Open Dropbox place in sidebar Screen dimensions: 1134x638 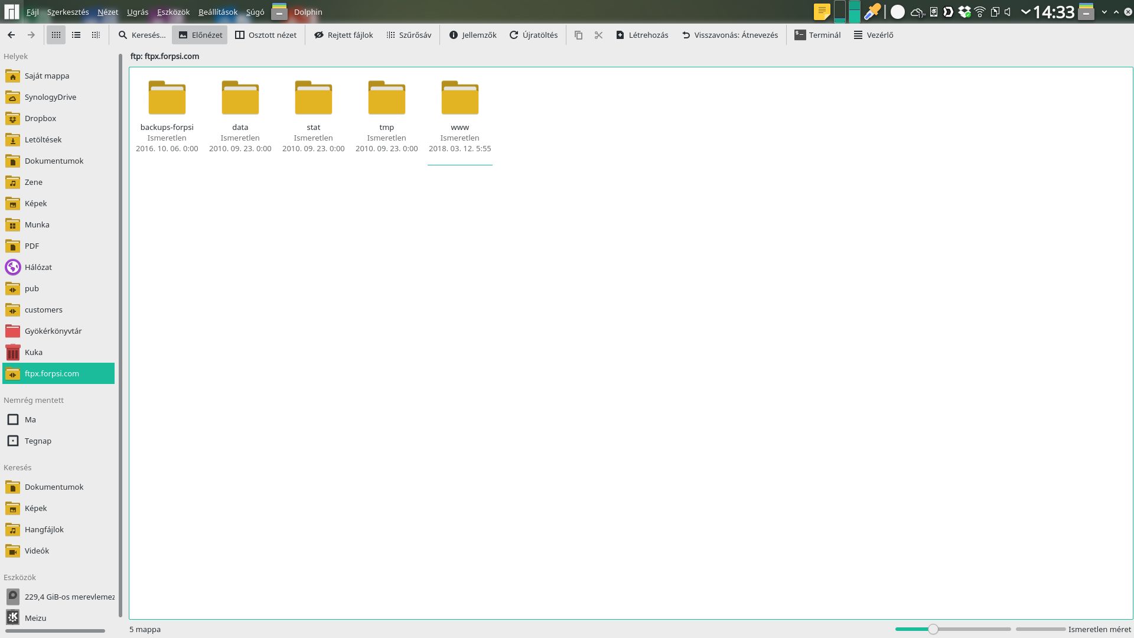58,118
